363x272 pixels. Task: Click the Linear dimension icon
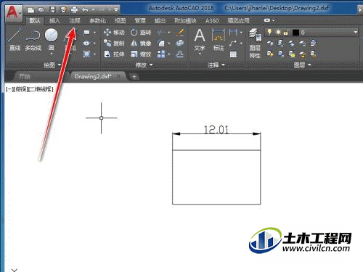(x=233, y=32)
